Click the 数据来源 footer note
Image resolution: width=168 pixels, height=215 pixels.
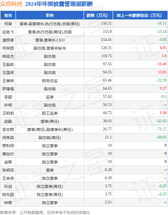[45, 212]
